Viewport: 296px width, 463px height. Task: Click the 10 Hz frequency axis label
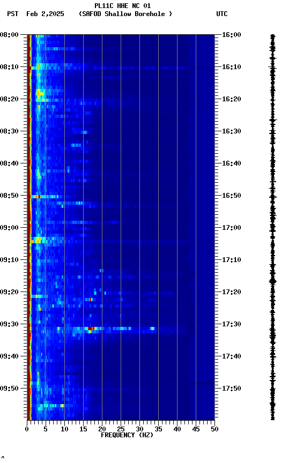click(x=64, y=429)
